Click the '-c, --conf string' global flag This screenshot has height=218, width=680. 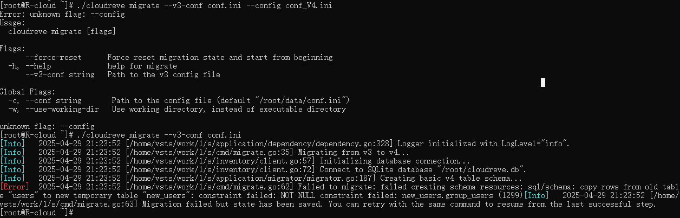point(45,100)
